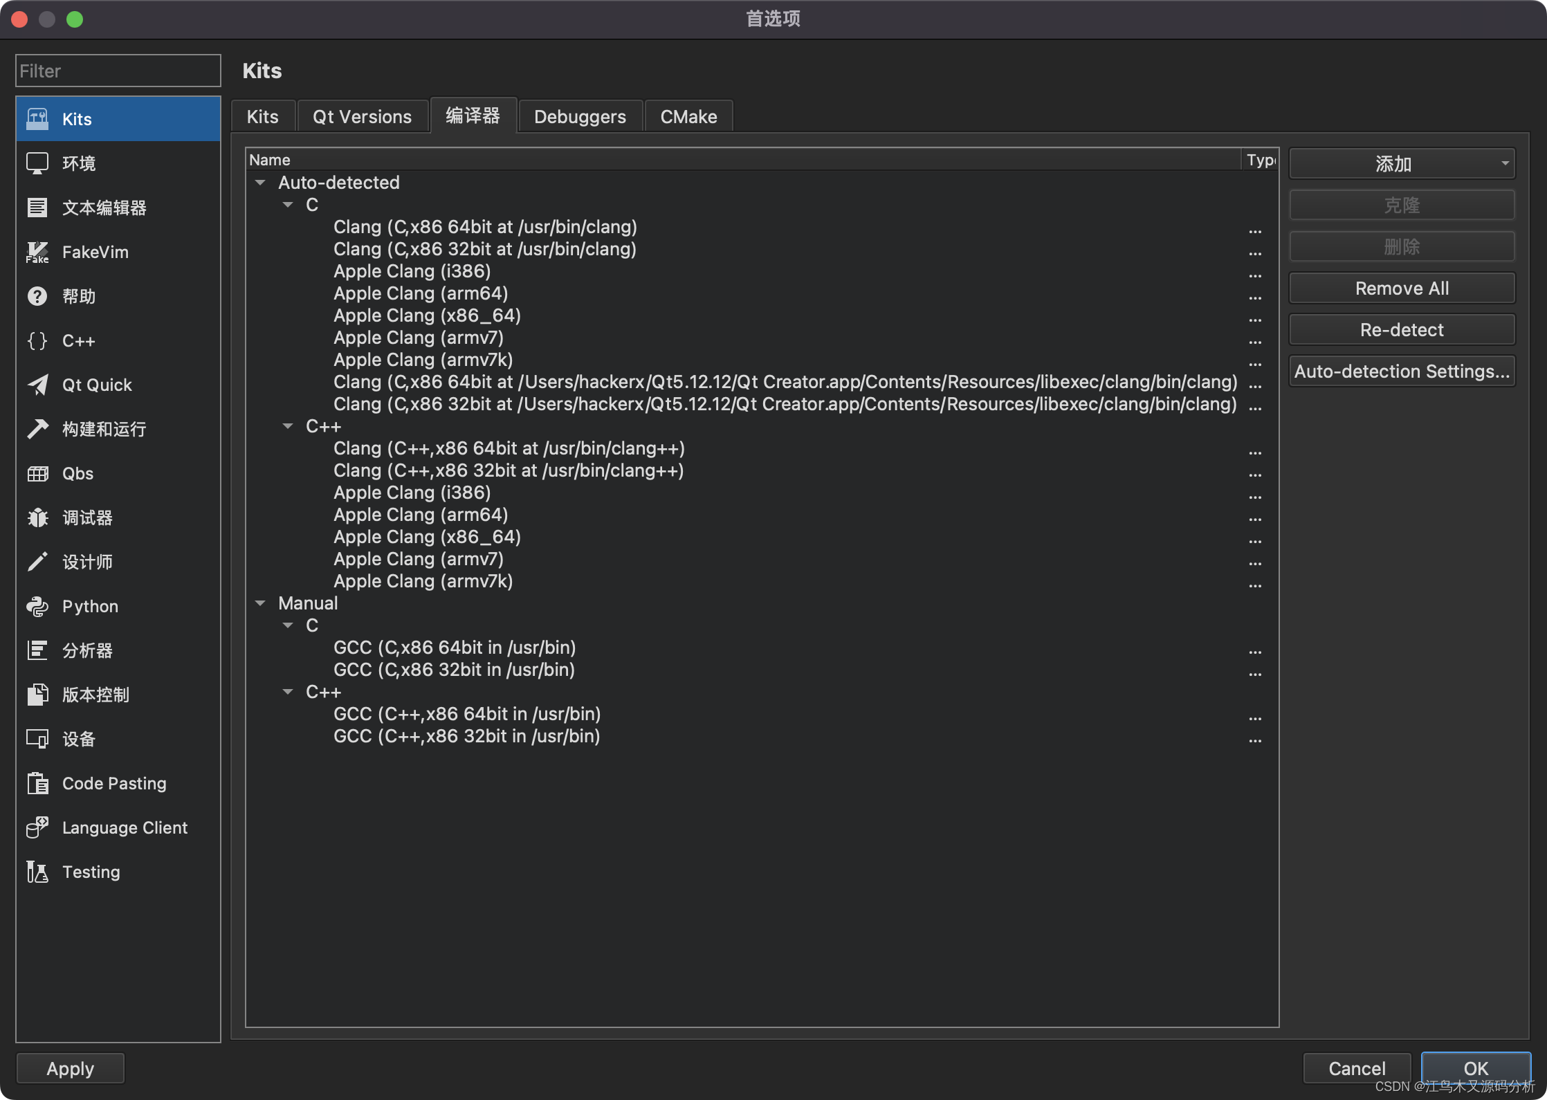
Task: Open the 帮助 question mark icon
Action: pyautogui.click(x=37, y=297)
